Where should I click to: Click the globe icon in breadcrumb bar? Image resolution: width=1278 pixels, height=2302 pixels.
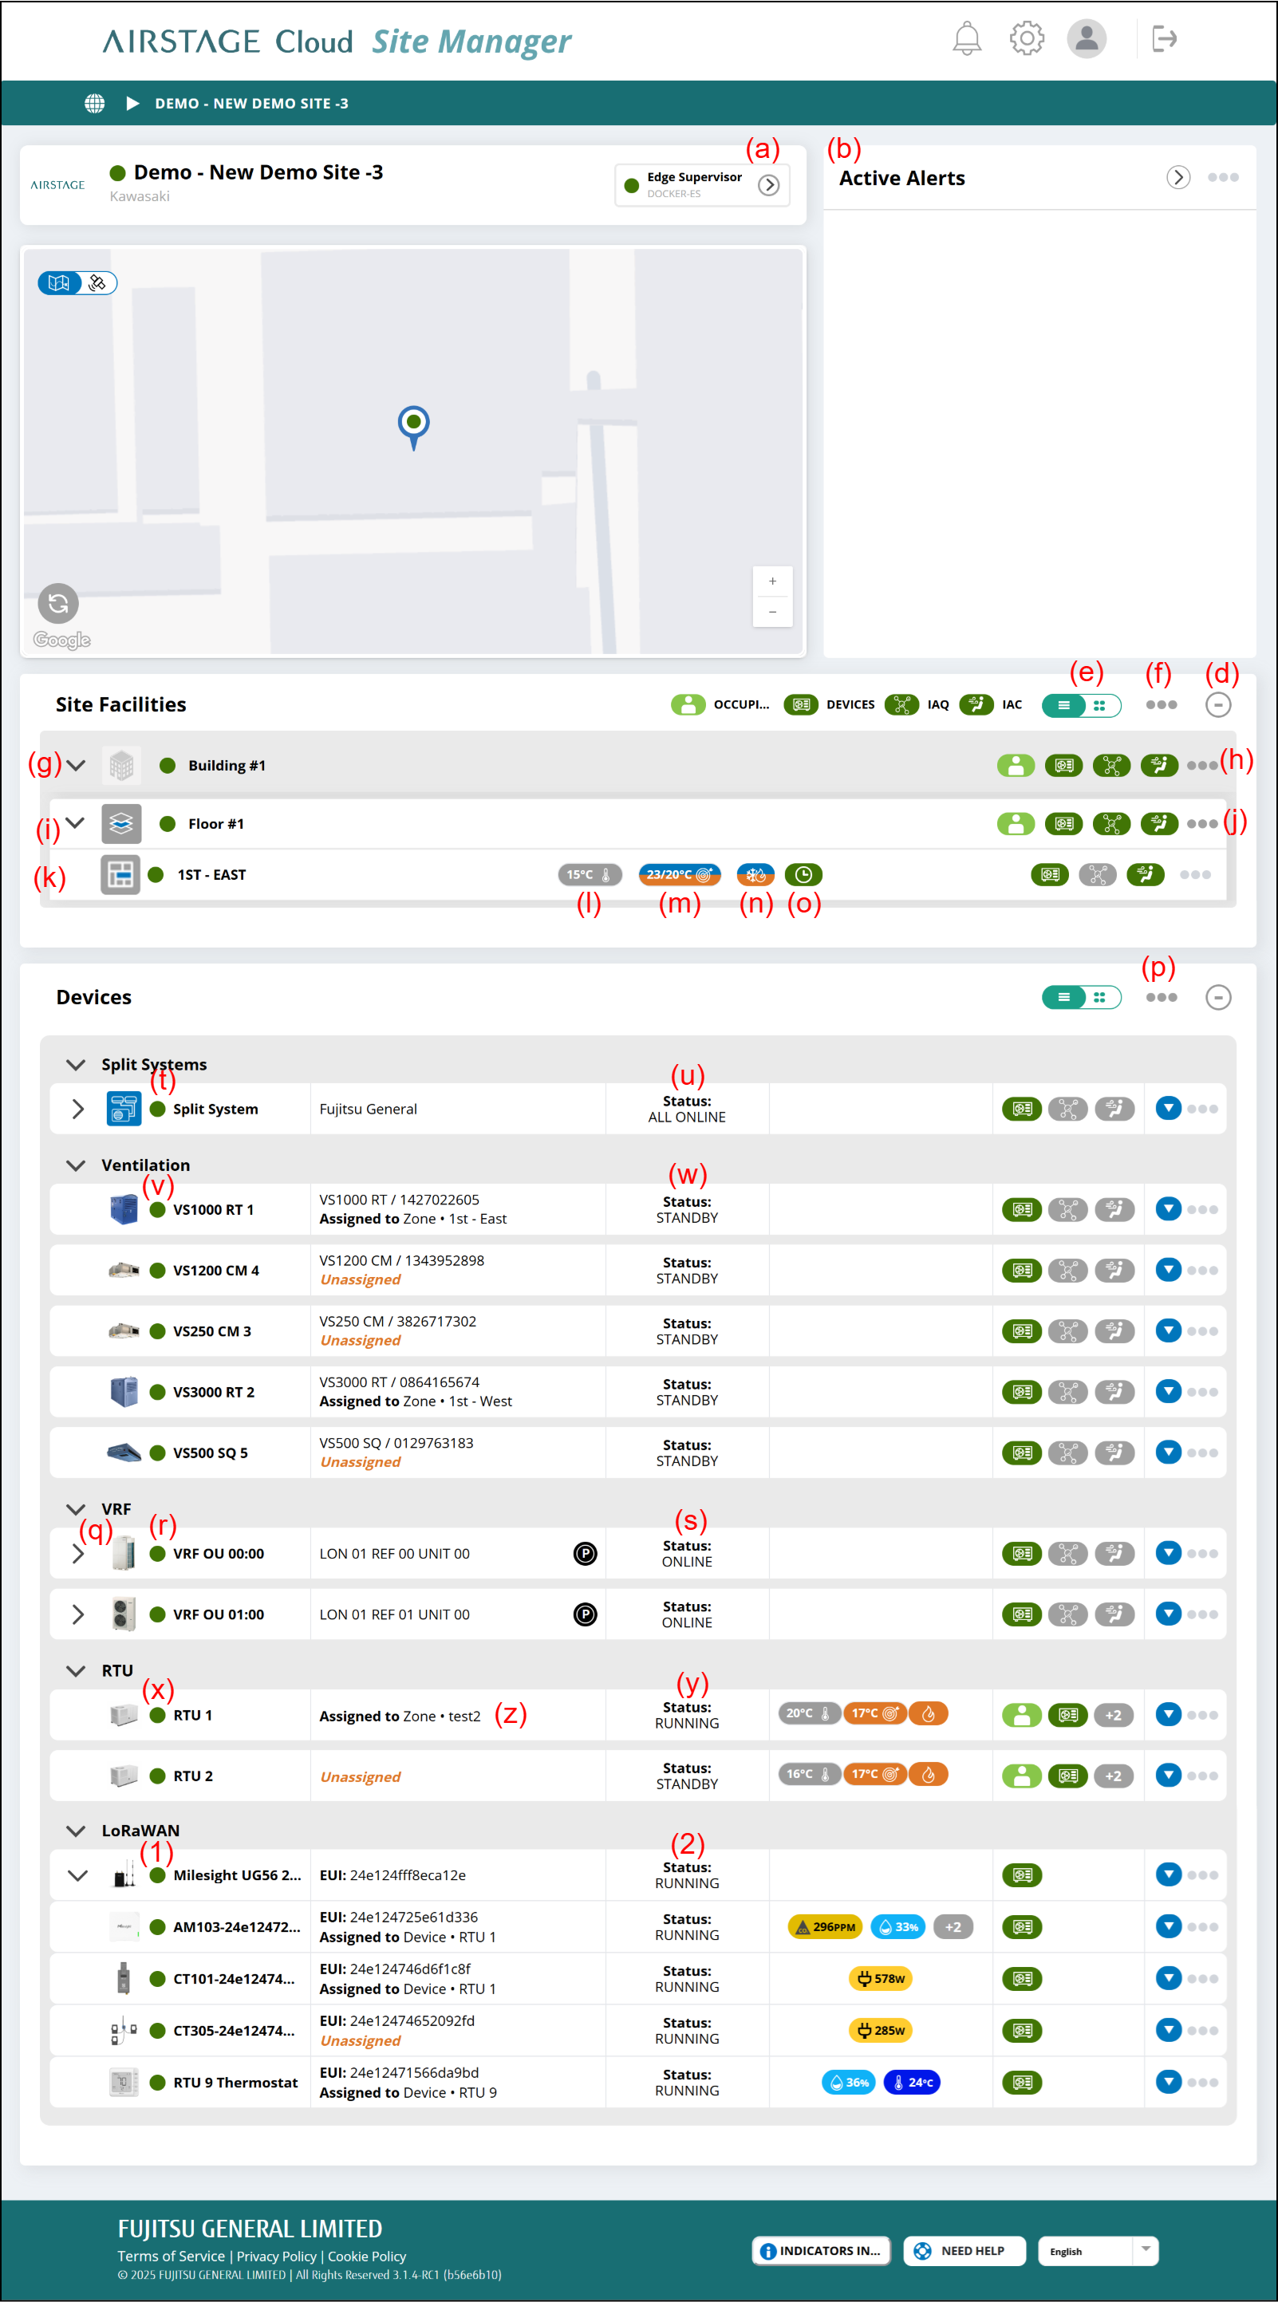tap(94, 104)
